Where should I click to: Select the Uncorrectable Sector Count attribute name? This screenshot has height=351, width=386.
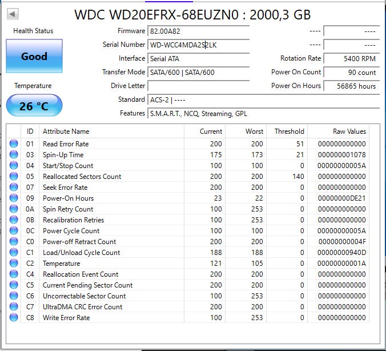coord(84,296)
